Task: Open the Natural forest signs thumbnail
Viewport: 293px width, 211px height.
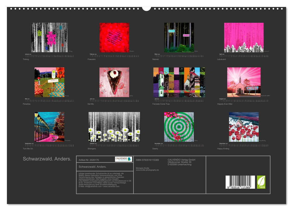Action: click(179, 37)
